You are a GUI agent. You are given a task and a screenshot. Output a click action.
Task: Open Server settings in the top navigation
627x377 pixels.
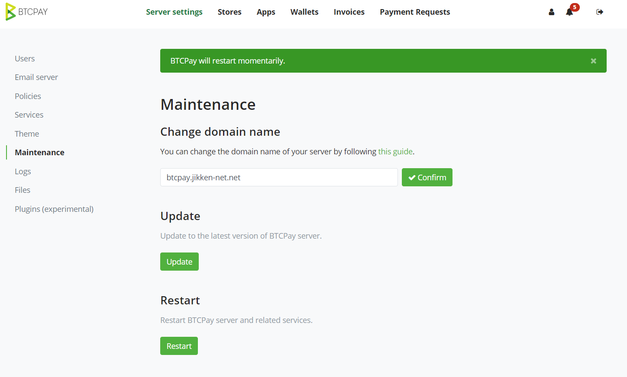[174, 12]
